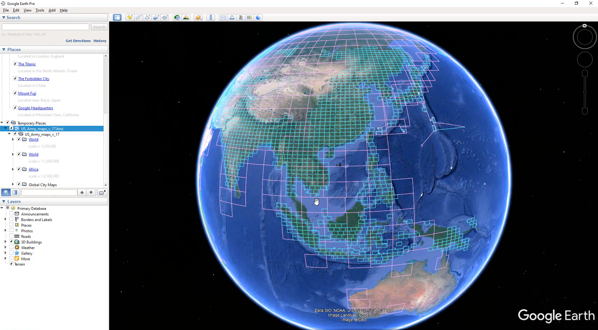Click the Mount Fuji placemark link

click(x=27, y=93)
